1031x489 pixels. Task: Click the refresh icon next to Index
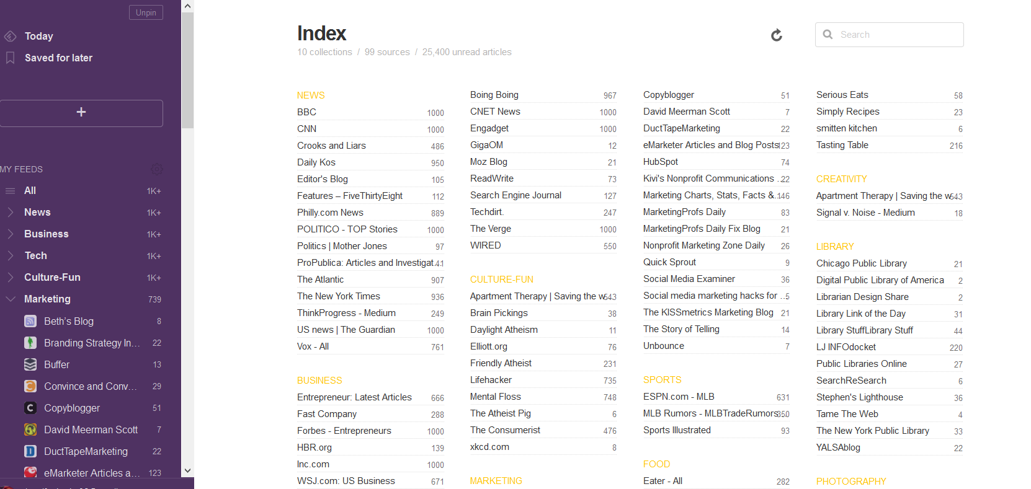(776, 35)
